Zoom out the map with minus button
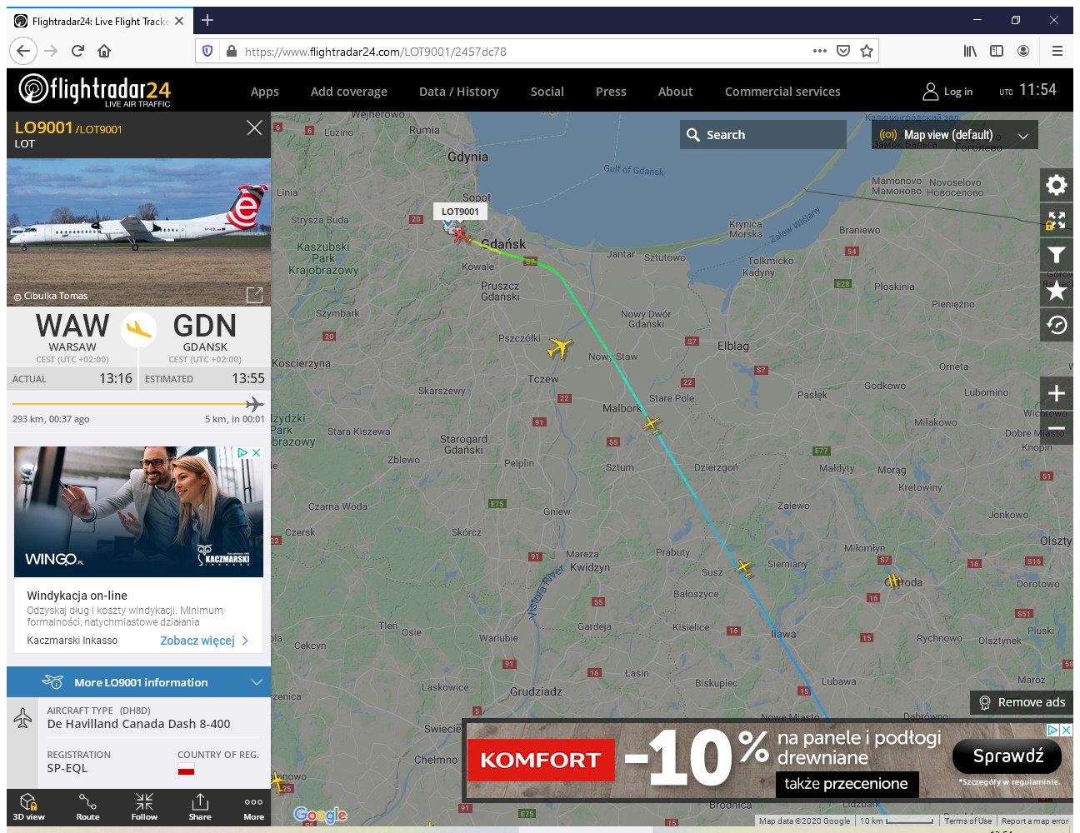Image resolution: width=1080 pixels, height=833 pixels. pos(1056,429)
